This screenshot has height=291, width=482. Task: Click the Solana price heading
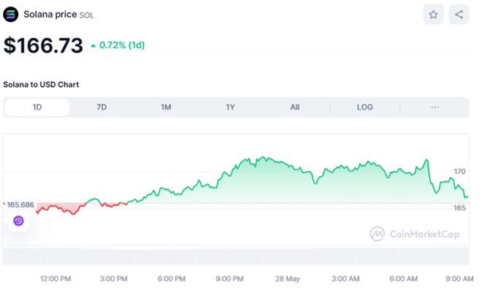(x=50, y=15)
